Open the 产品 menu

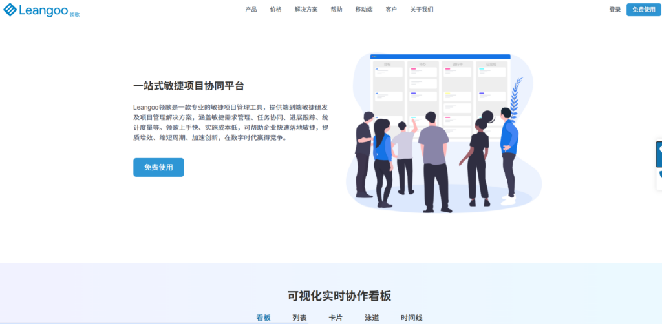click(x=251, y=10)
